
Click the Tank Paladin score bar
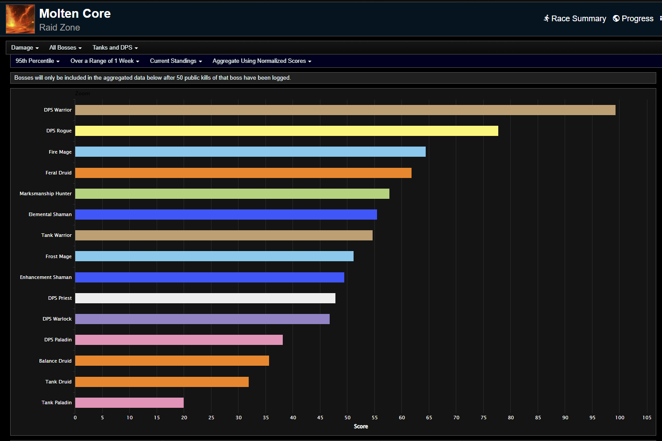point(129,402)
